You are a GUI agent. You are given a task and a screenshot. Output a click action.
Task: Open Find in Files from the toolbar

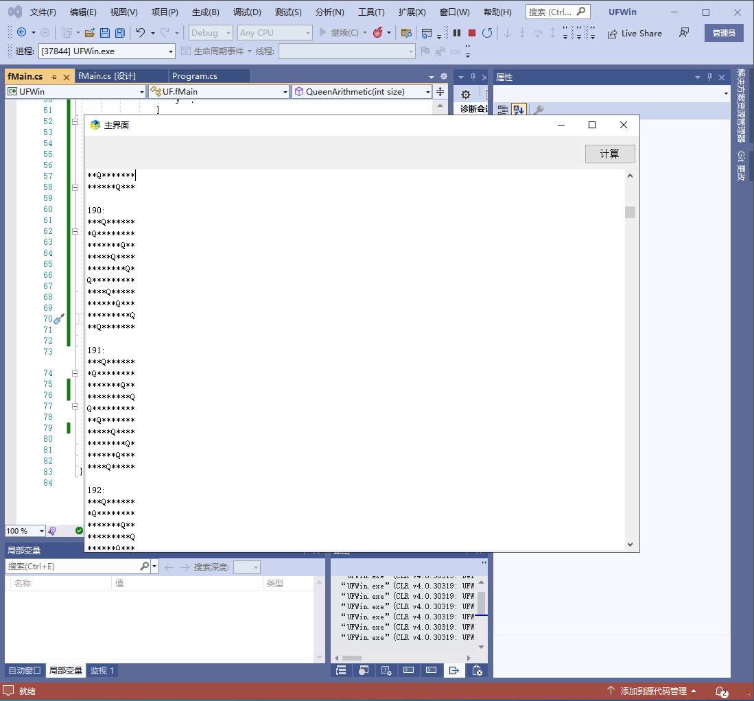click(x=406, y=33)
